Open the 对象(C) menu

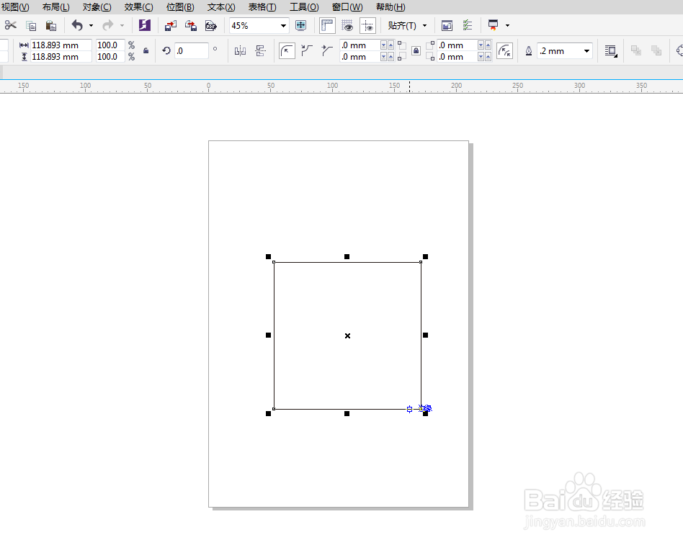(97, 7)
